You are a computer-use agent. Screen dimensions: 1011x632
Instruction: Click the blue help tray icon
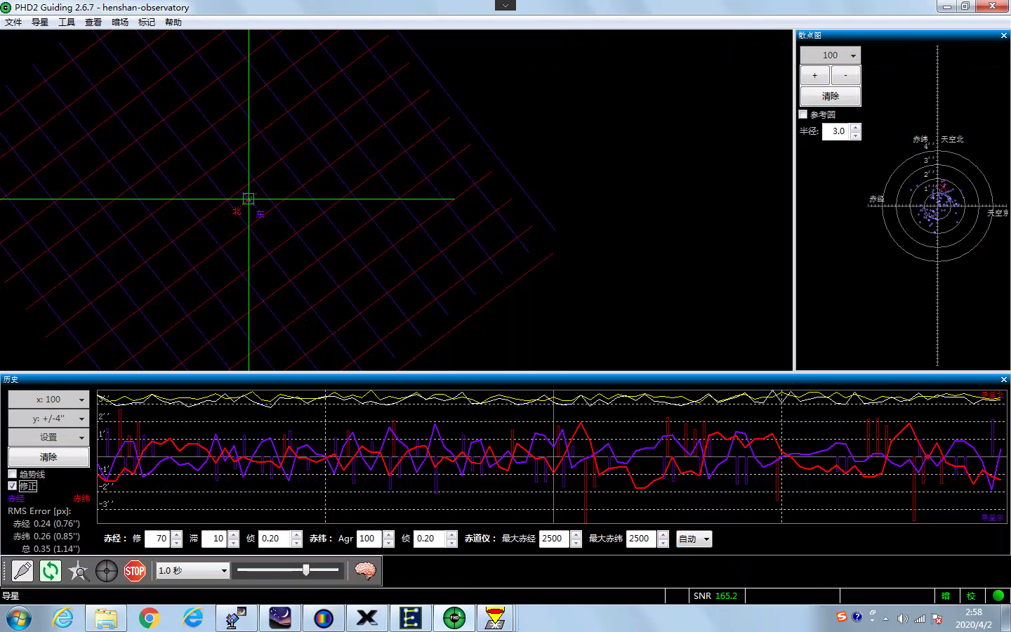(x=857, y=617)
